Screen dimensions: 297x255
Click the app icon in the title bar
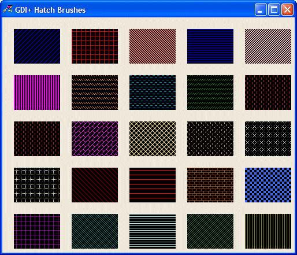tap(8, 9)
